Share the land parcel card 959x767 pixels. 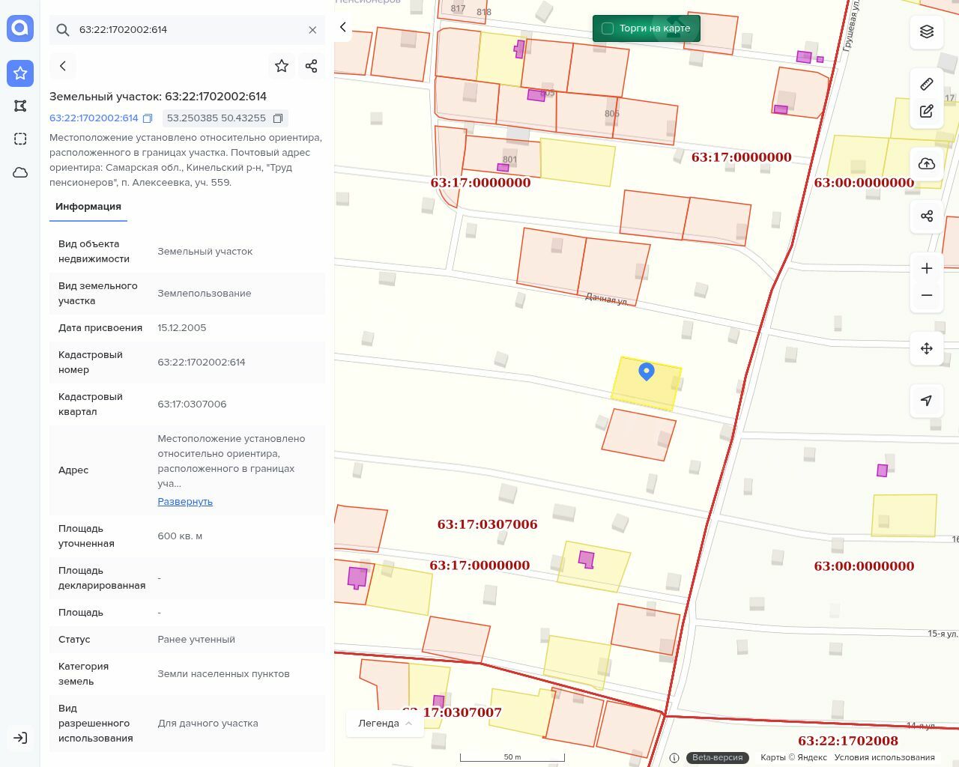coord(312,66)
